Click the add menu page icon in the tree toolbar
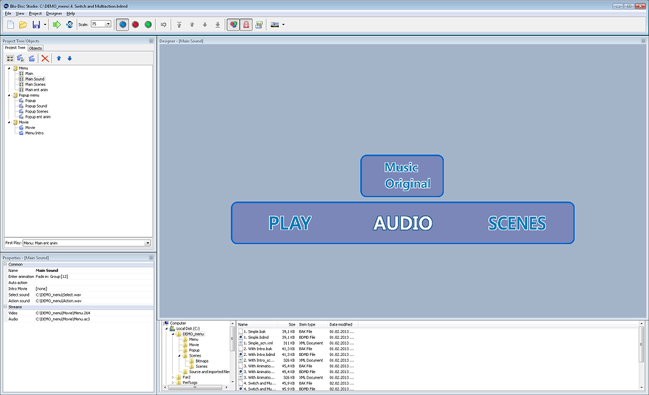The image size is (649, 395). (10, 59)
